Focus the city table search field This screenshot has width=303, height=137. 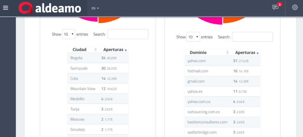click(128, 34)
